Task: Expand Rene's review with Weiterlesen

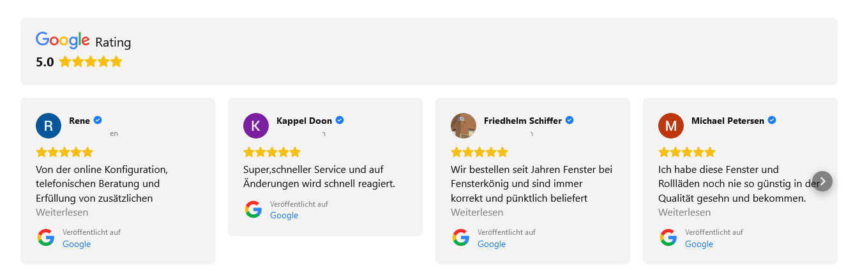Action: 62,213
